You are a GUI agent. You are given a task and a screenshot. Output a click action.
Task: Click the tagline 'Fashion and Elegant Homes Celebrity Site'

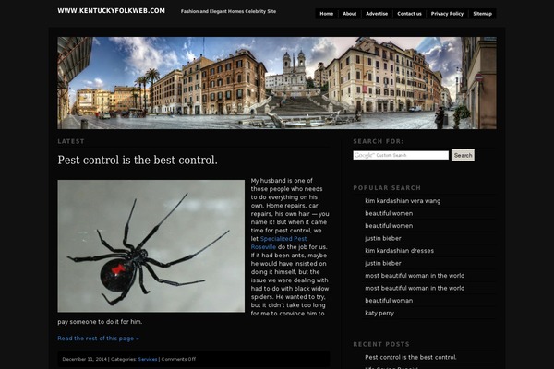point(228,11)
